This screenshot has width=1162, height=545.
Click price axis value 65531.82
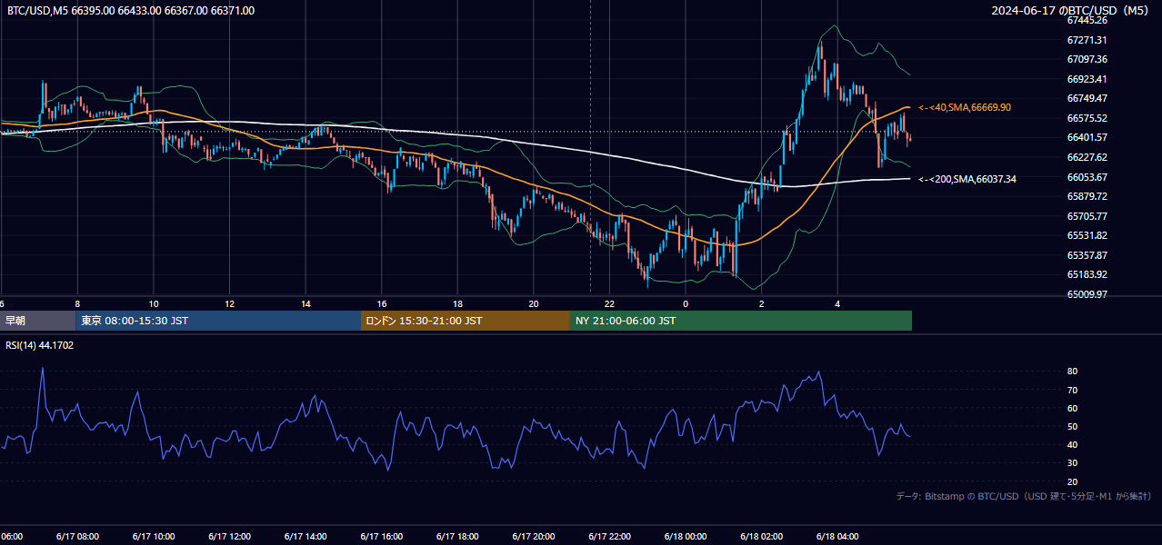(1087, 235)
